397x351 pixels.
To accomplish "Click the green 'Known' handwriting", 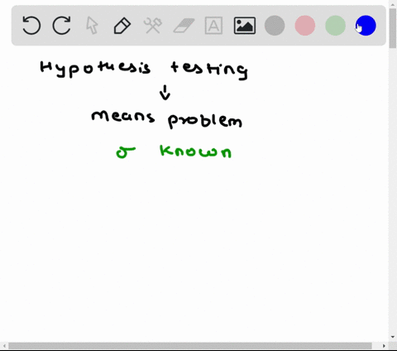I will (195, 151).
